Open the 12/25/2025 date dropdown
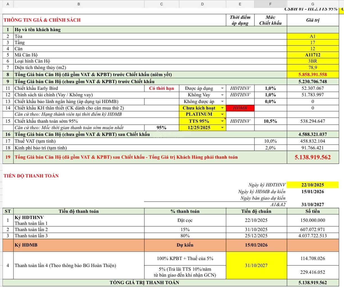 222,128
